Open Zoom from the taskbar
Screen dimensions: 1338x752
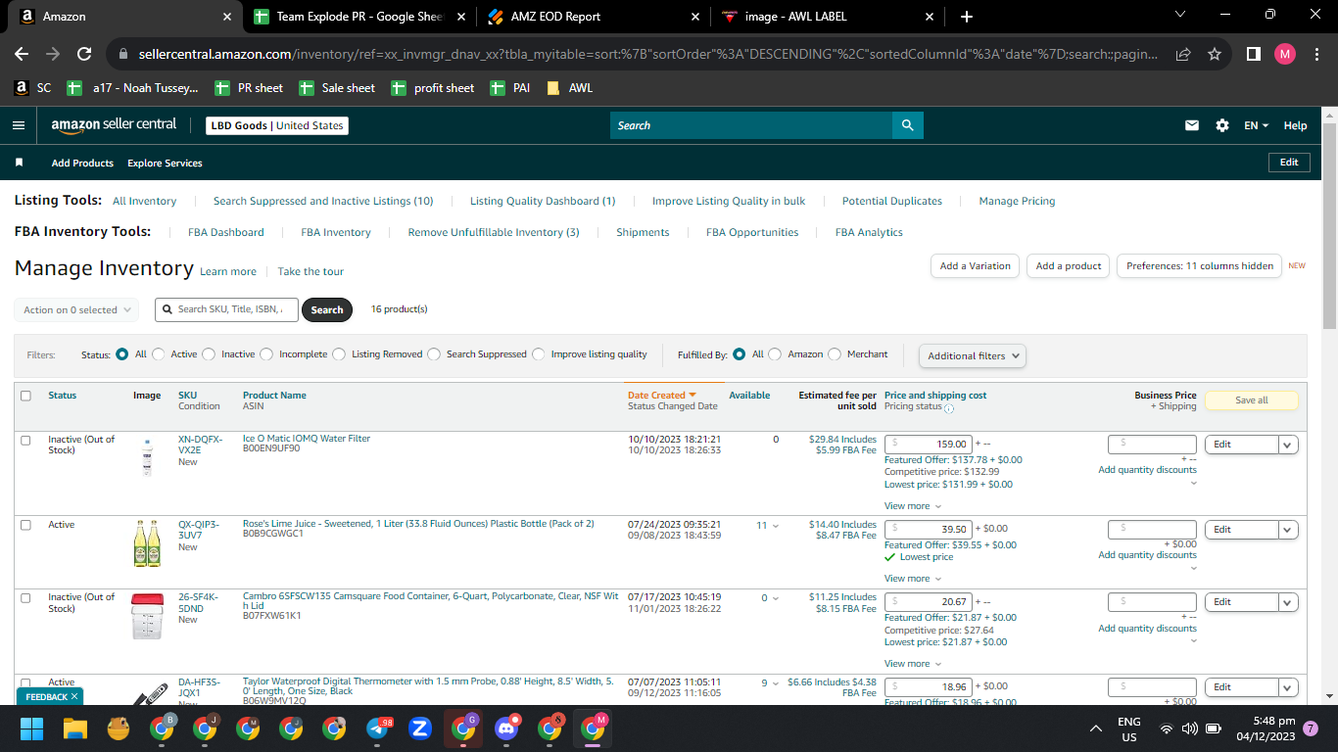point(420,728)
